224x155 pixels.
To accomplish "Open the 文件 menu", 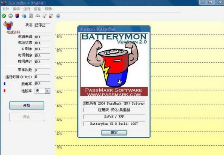I will pyautogui.click(x=6, y=9).
